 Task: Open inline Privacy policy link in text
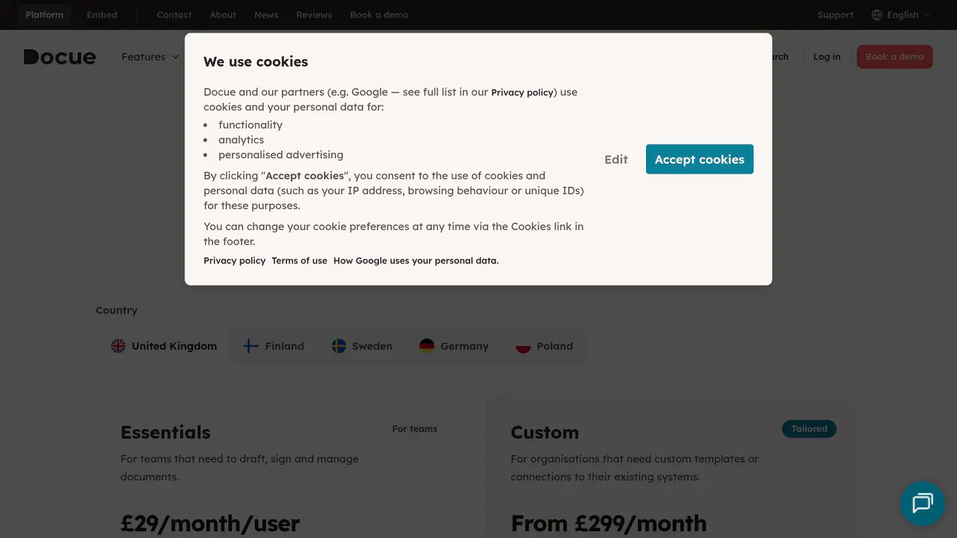[x=523, y=93]
